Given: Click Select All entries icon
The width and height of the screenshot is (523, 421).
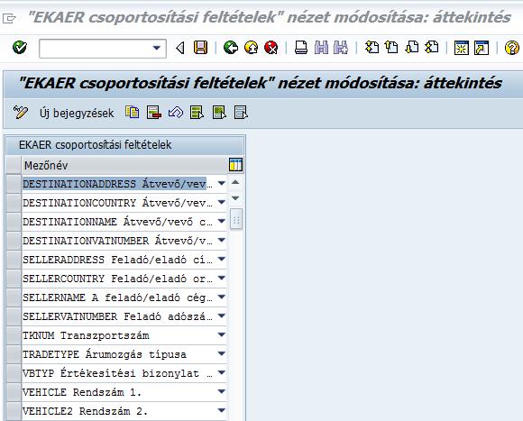Looking at the screenshot, I should coord(197,113).
